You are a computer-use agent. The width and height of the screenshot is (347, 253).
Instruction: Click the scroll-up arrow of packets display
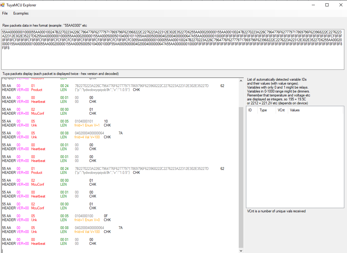pyautogui.click(x=241, y=81)
